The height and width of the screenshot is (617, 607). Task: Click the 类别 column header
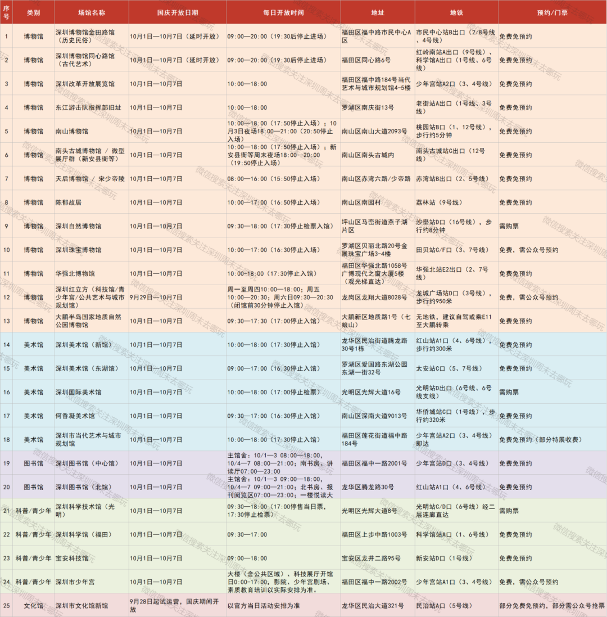33,12
